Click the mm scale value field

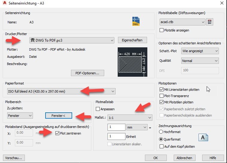click(x=116, y=127)
